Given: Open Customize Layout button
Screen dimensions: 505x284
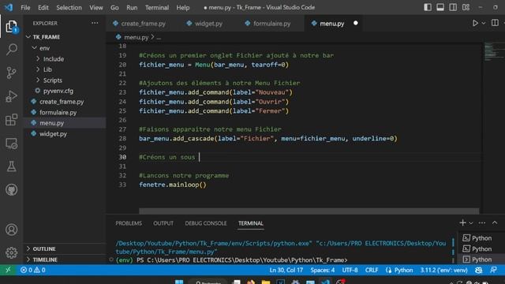Looking at the screenshot, I should coord(466,7).
